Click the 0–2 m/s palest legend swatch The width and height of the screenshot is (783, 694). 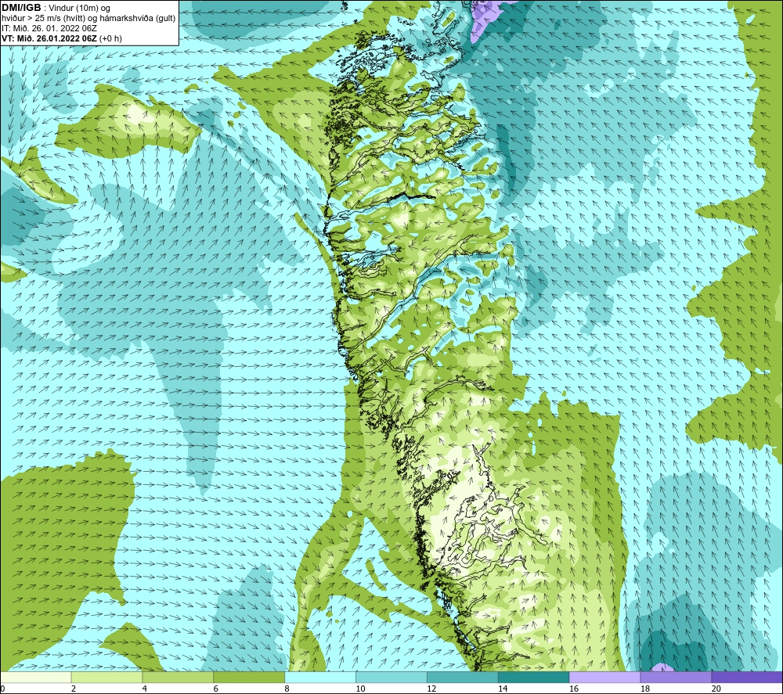pos(35,677)
